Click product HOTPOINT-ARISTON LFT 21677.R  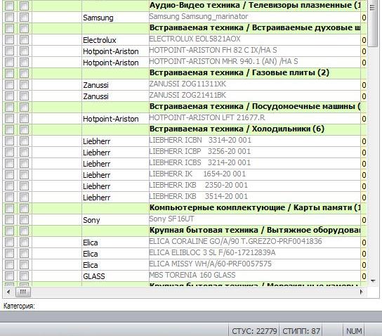coord(207,118)
